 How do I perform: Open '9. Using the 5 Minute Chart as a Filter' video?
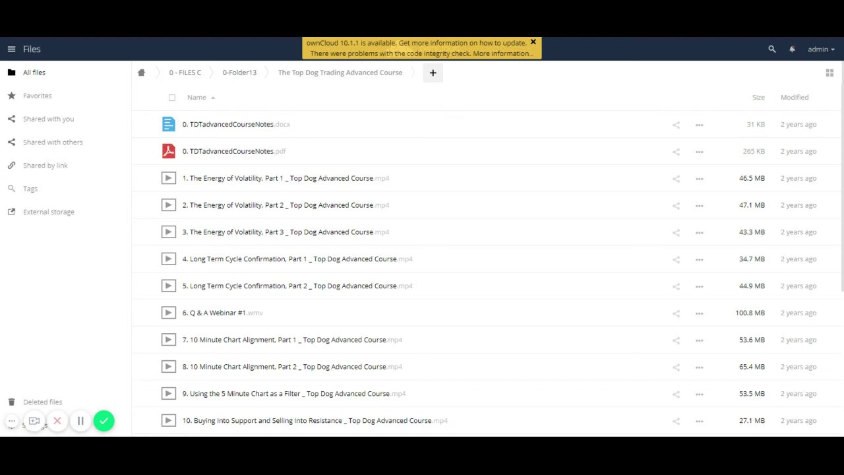point(293,394)
